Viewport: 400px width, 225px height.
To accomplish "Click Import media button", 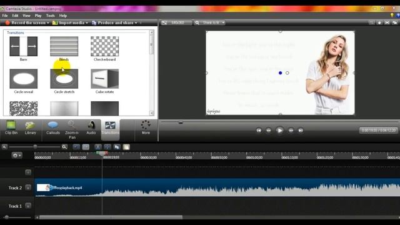I will coord(68,22).
